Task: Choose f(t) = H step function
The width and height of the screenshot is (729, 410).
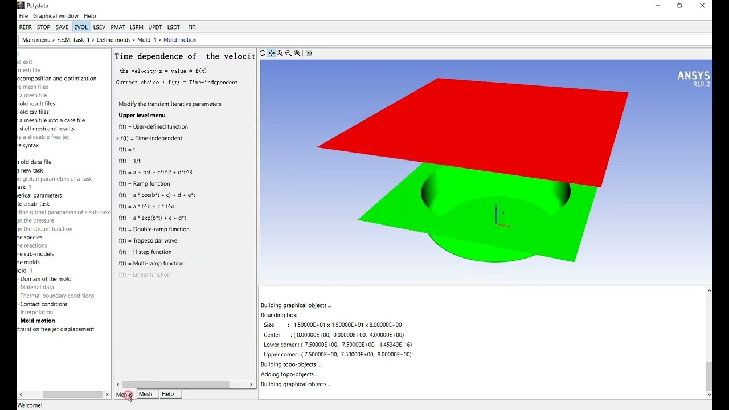Action: [145, 252]
